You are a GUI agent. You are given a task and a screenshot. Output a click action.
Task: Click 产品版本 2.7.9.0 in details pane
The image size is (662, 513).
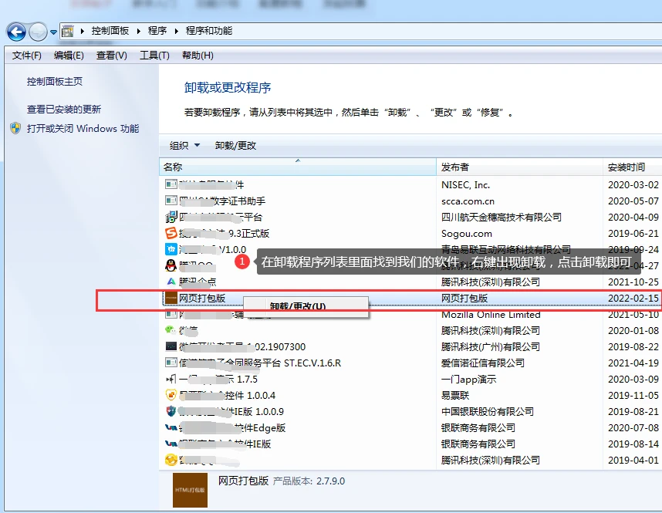(x=309, y=481)
